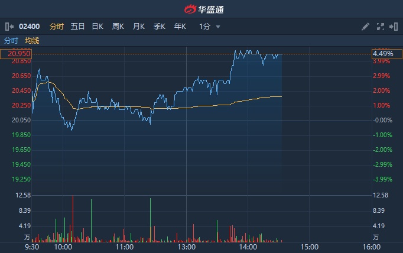Click the stock code 02400
This screenshot has width=403, height=253.
30,27
